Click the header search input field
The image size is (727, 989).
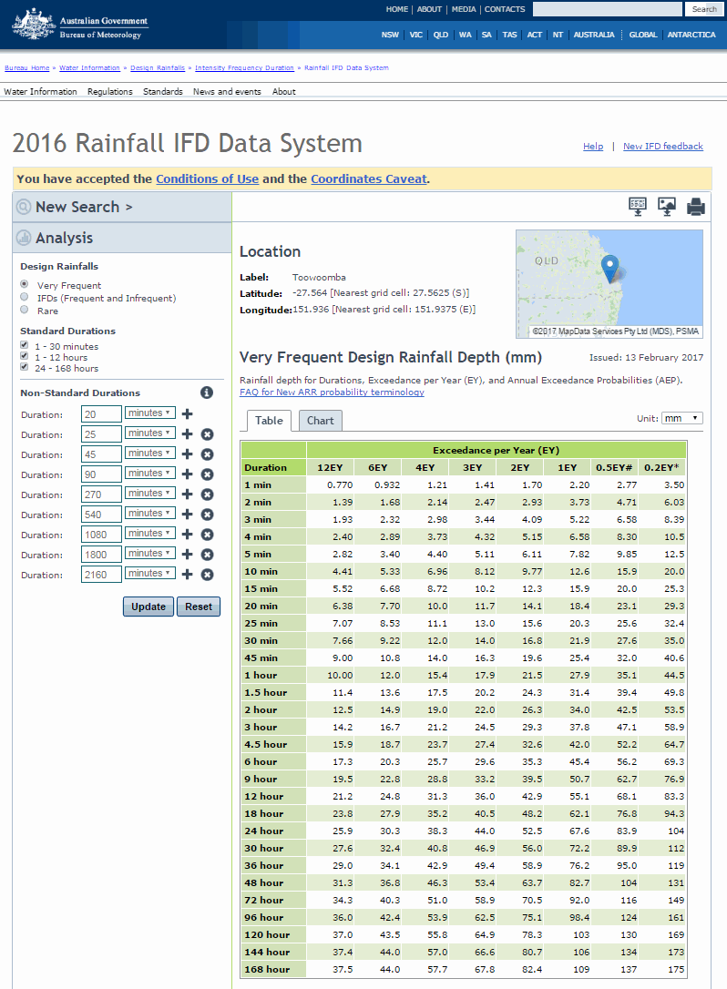click(x=607, y=9)
